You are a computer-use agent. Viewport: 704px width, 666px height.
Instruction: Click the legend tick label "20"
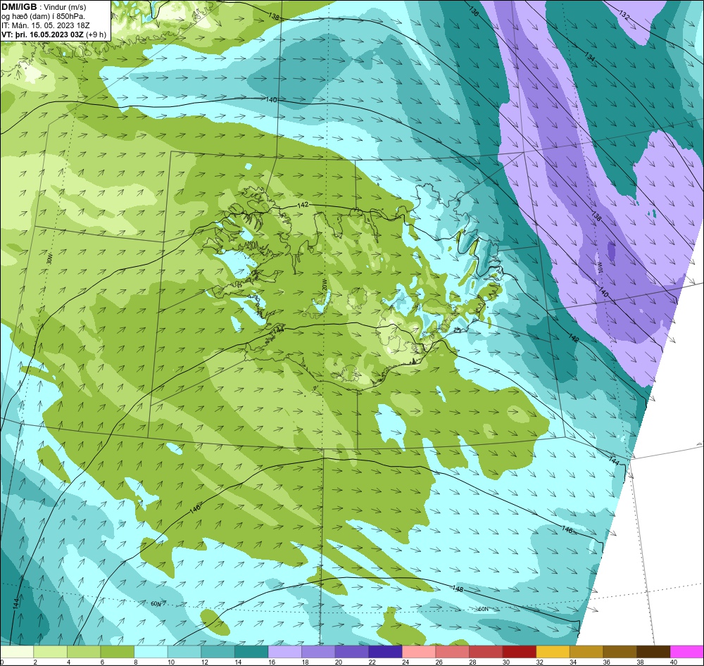(339, 662)
